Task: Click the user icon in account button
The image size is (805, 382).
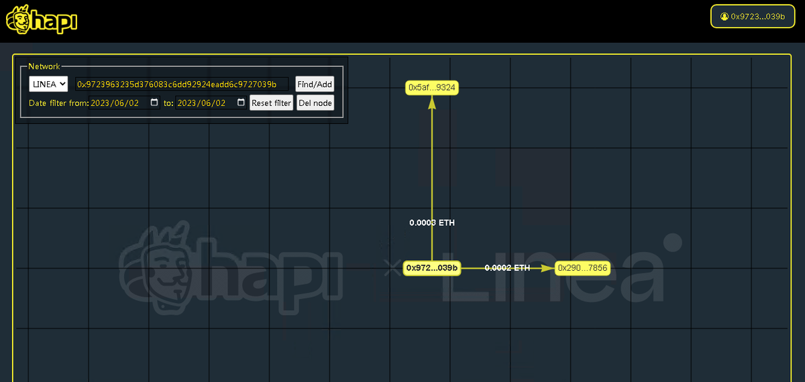Action: [x=724, y=16]
